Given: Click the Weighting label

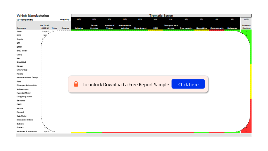Looking at the screenshot, I should click(64, 20).
